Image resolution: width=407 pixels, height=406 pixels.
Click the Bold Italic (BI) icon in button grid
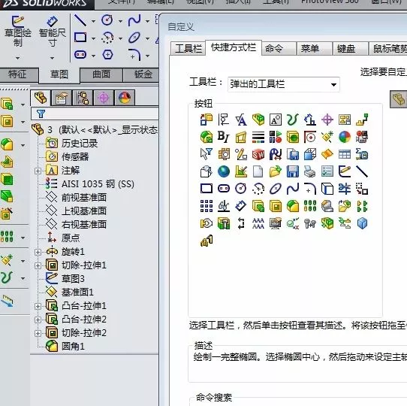(x=224, y=137)
